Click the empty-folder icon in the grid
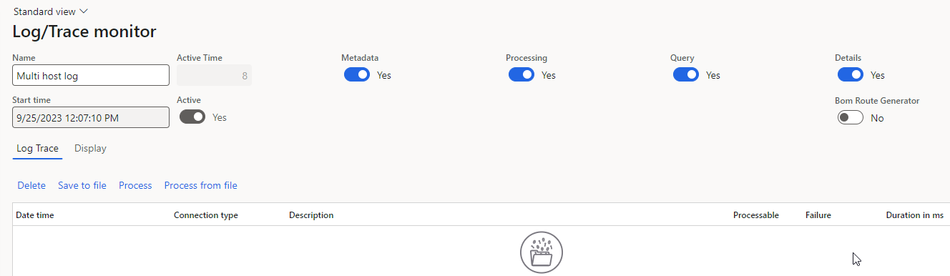The width and height of the screenshot is (950, 276). pos(541,252)
